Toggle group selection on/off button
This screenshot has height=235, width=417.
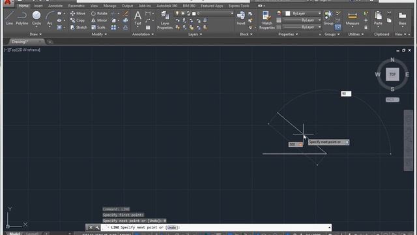click(338, 27)
